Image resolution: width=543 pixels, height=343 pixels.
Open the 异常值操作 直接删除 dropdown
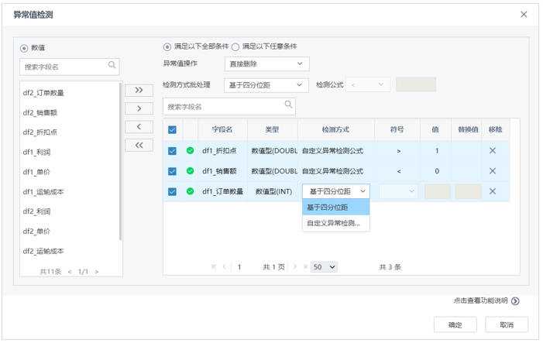coord(266,64)
